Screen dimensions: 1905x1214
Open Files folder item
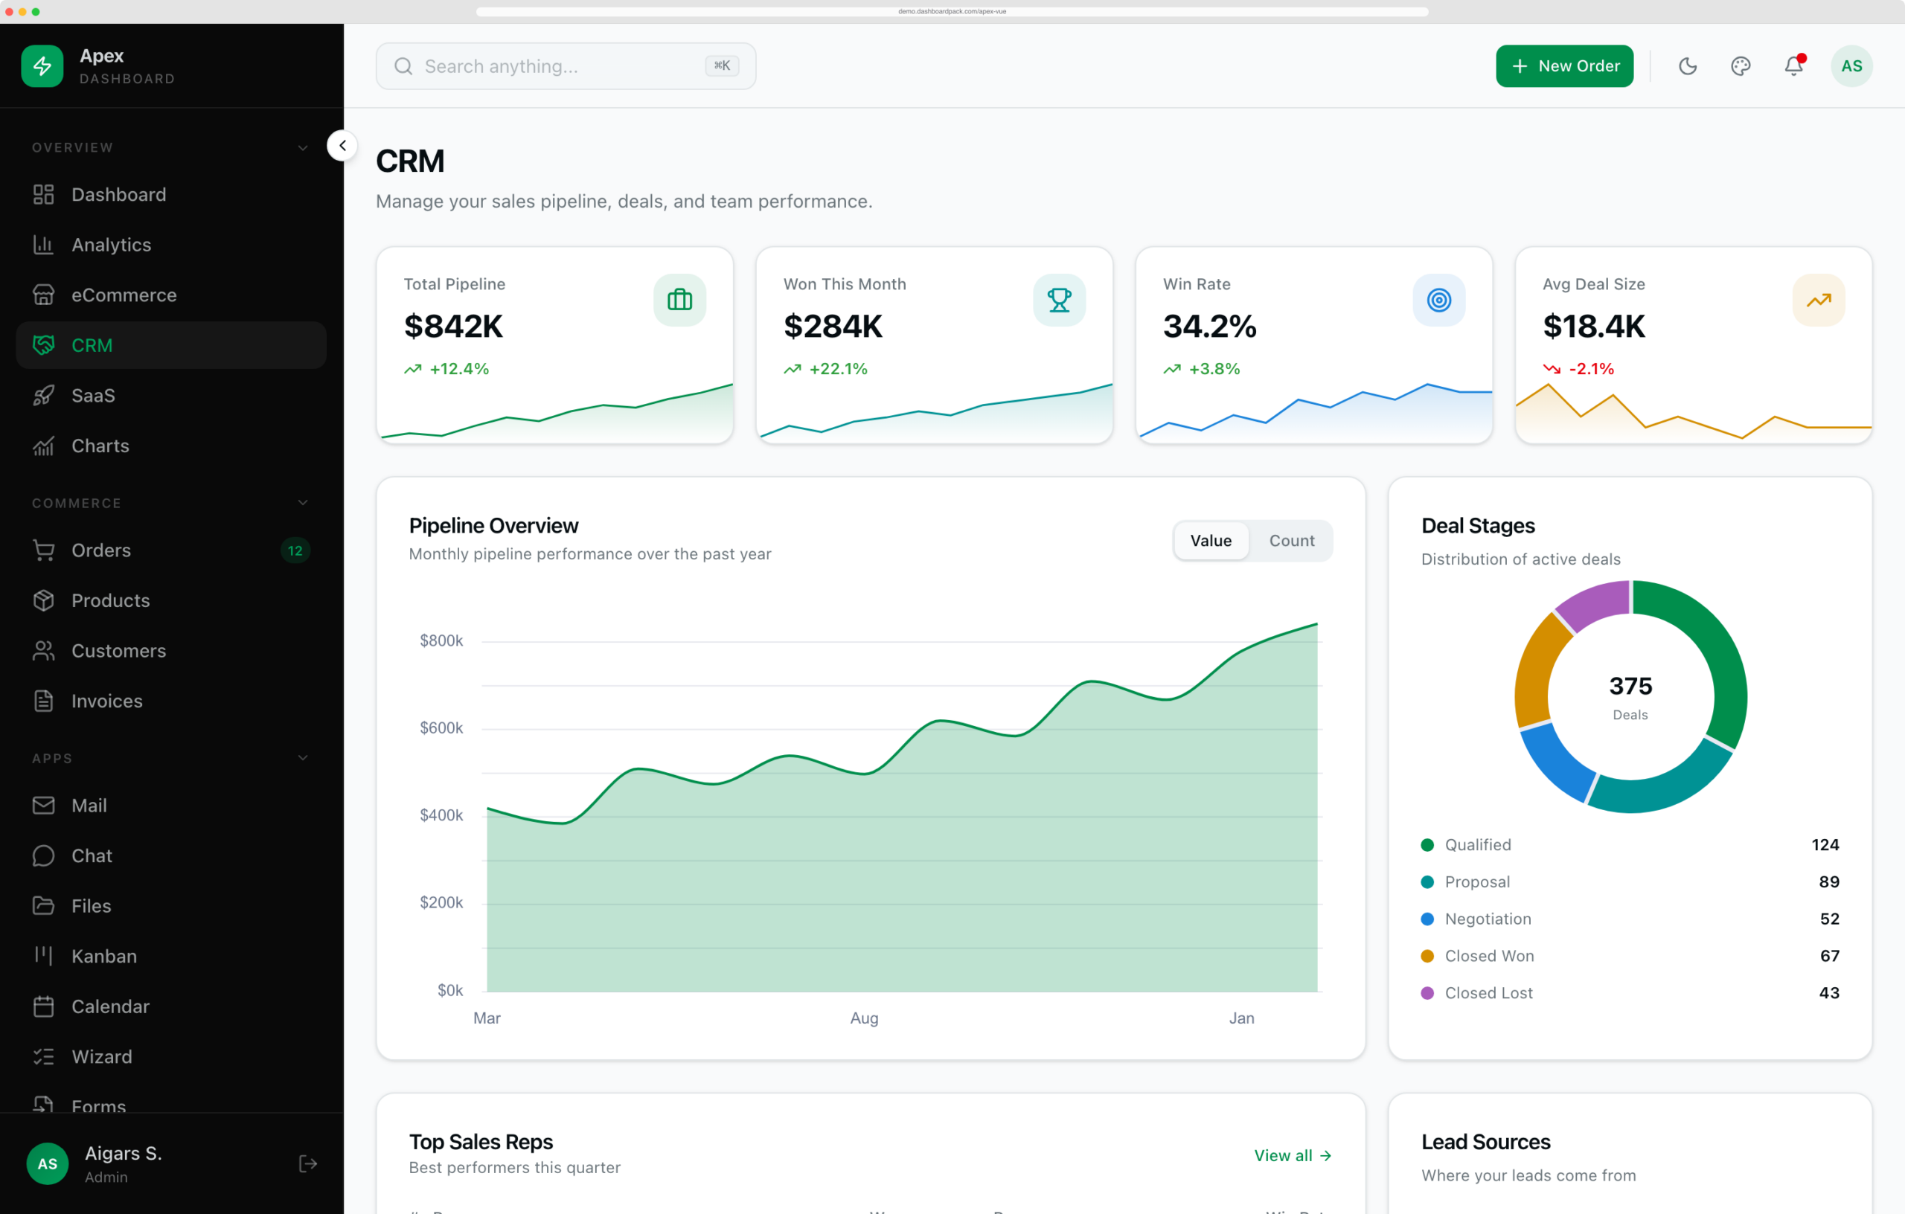pos(171,905)
